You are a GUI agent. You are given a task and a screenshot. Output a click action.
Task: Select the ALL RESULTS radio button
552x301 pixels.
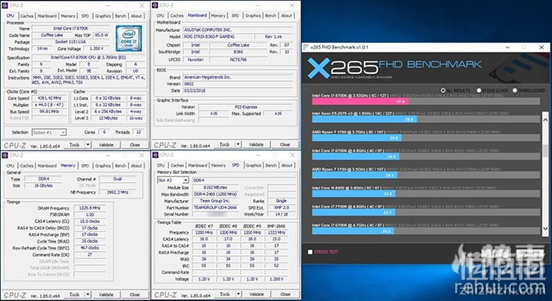(443, 90)
